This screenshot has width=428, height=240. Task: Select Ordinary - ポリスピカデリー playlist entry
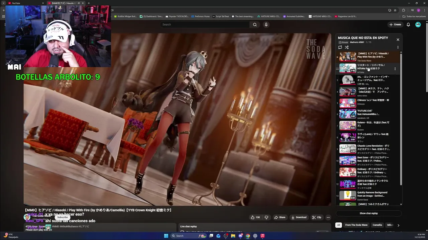(x=368, y=172)
